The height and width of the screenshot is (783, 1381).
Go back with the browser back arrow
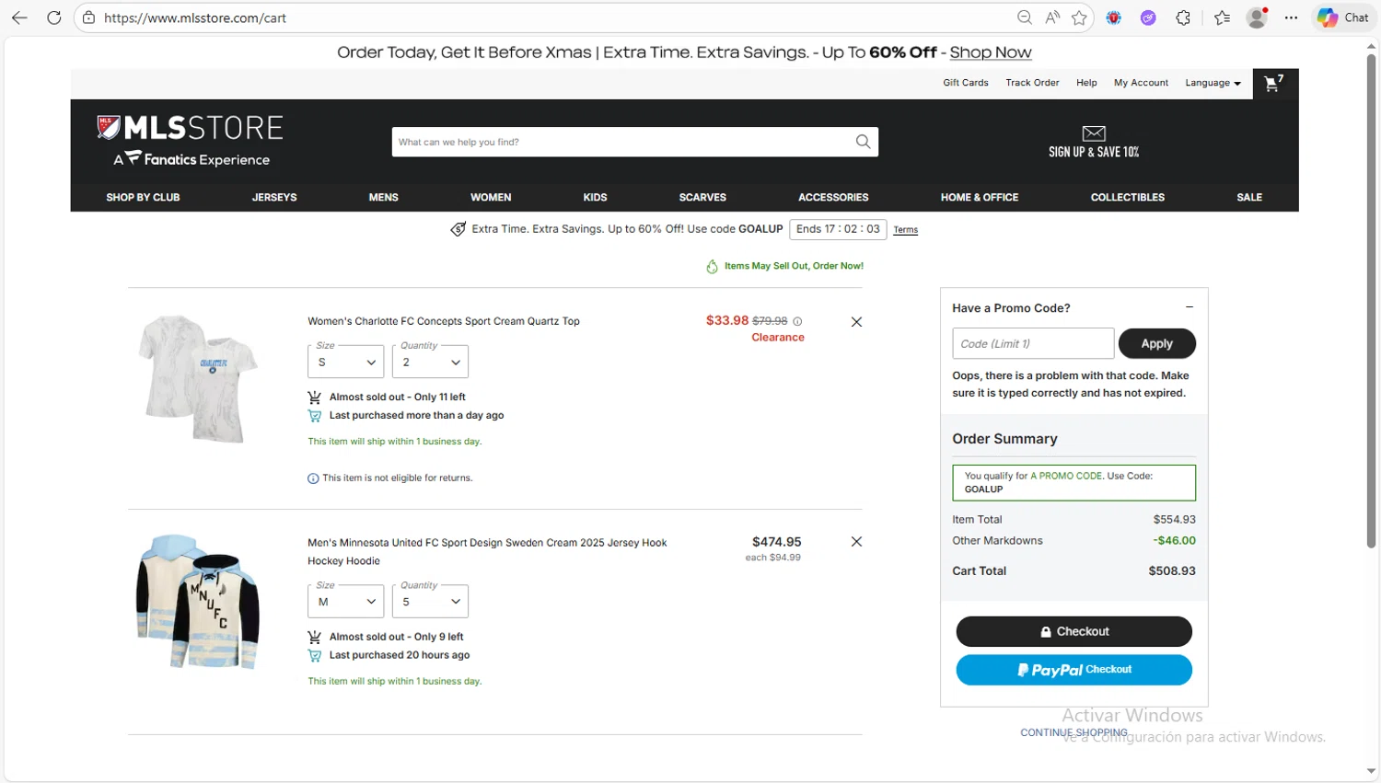click(19, 17)
